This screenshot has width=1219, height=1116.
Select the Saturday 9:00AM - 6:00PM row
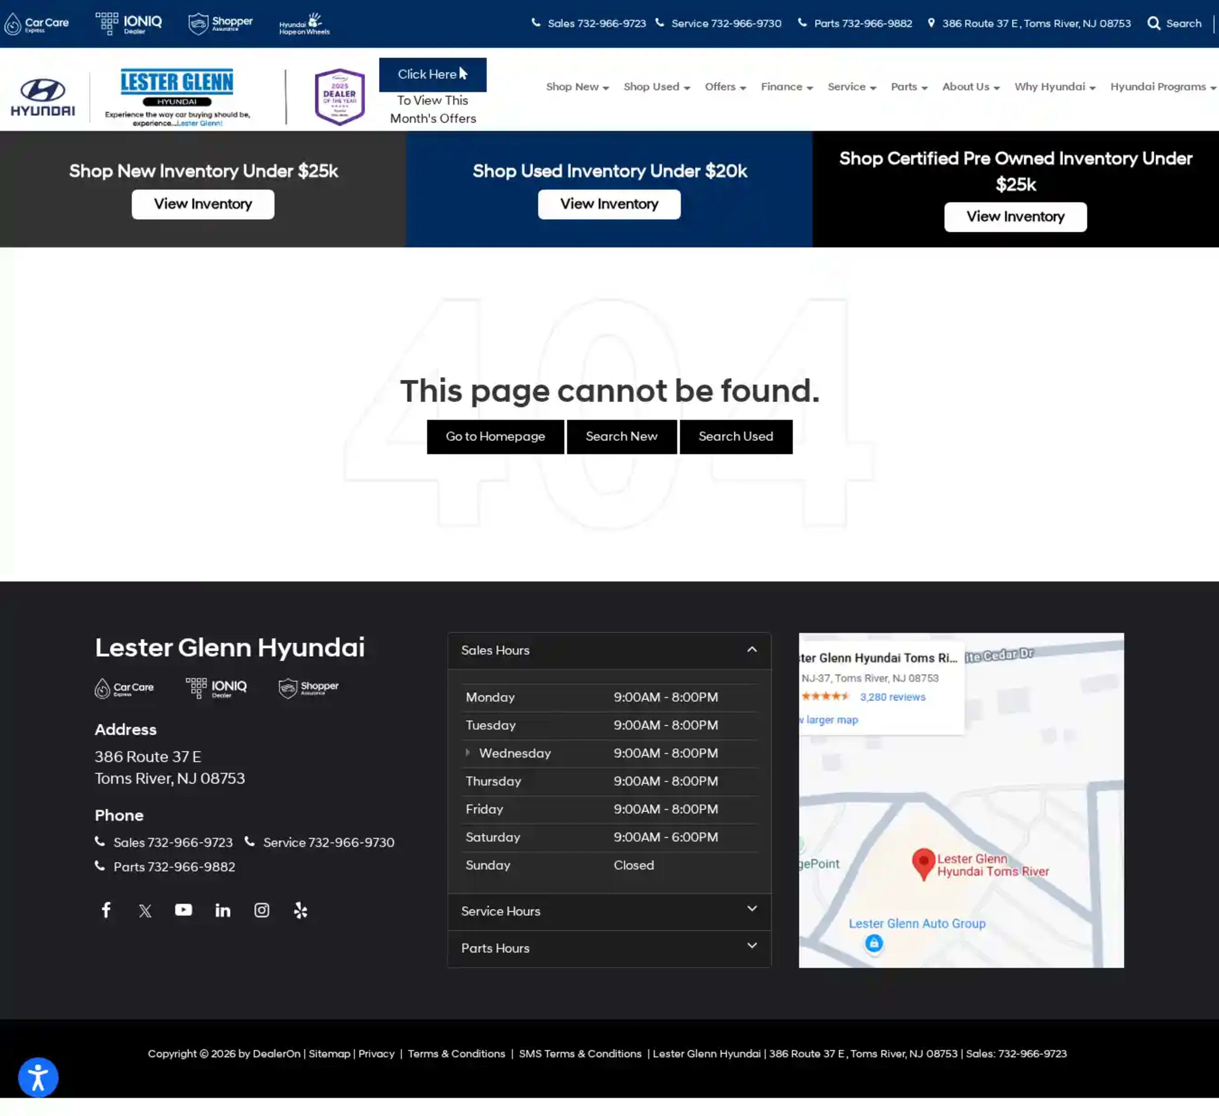pyautogui.click(x=609, y=837)
